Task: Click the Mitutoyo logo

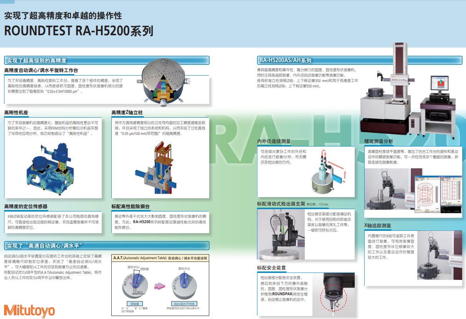Action: pyautogui.click(x=29, y=311)
